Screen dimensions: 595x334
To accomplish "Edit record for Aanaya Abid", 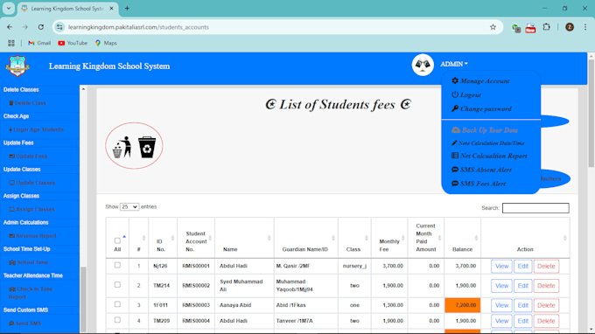I will point(523,305).
